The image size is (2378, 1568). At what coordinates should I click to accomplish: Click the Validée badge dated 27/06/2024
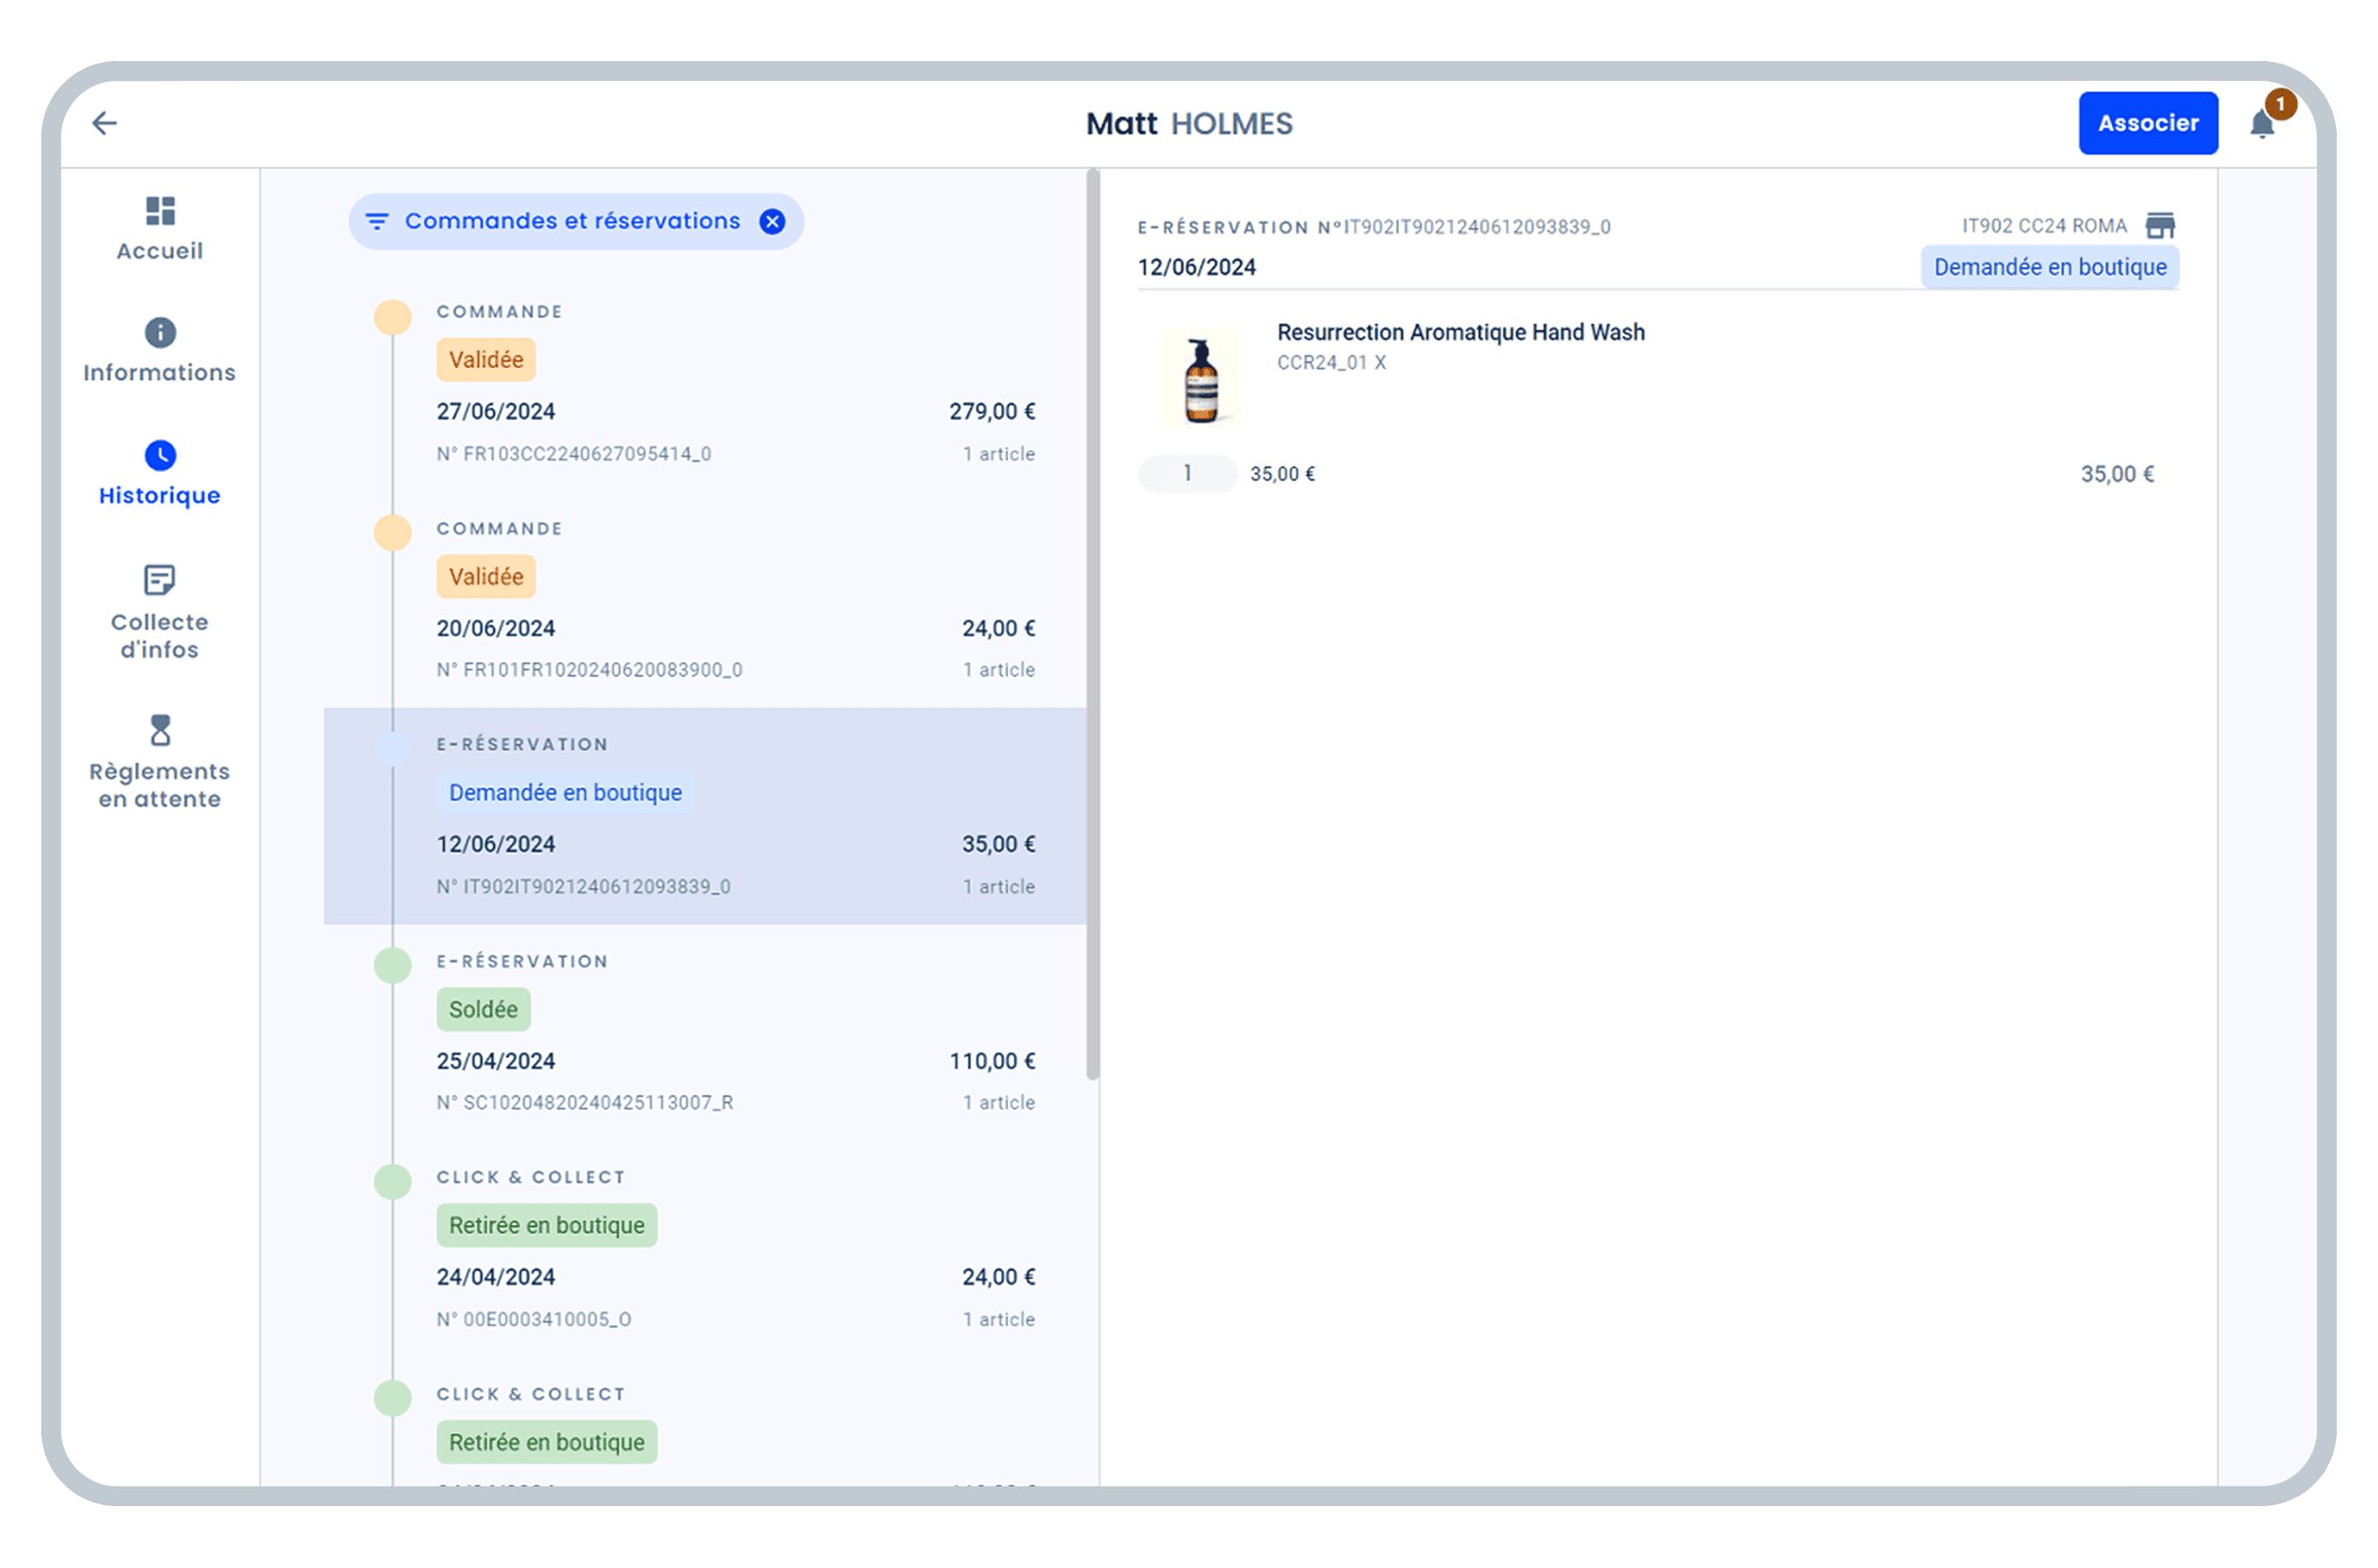[x=486, y=360]
